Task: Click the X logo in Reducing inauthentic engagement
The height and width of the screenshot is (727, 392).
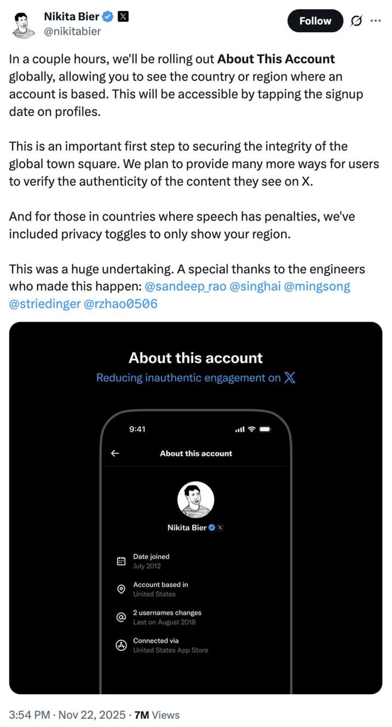Action: point(291,377)
